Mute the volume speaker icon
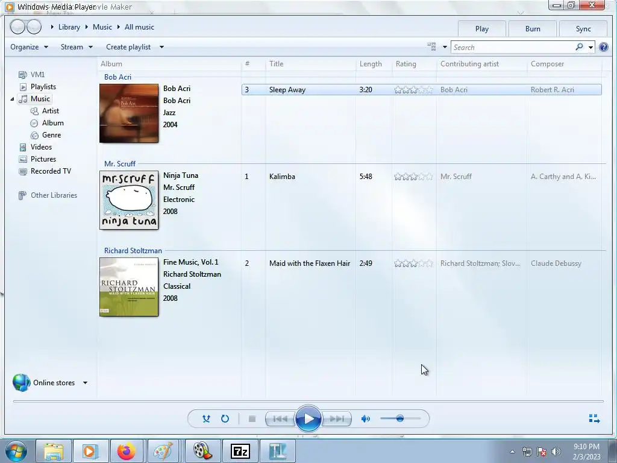Viewport: 617px width, 463px height. click(x=366, y=418)
